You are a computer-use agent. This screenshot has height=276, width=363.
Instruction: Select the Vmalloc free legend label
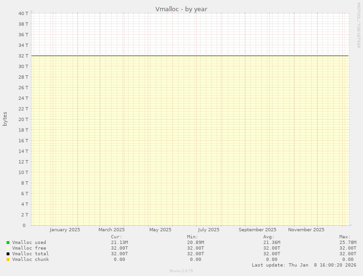point(29,248)
